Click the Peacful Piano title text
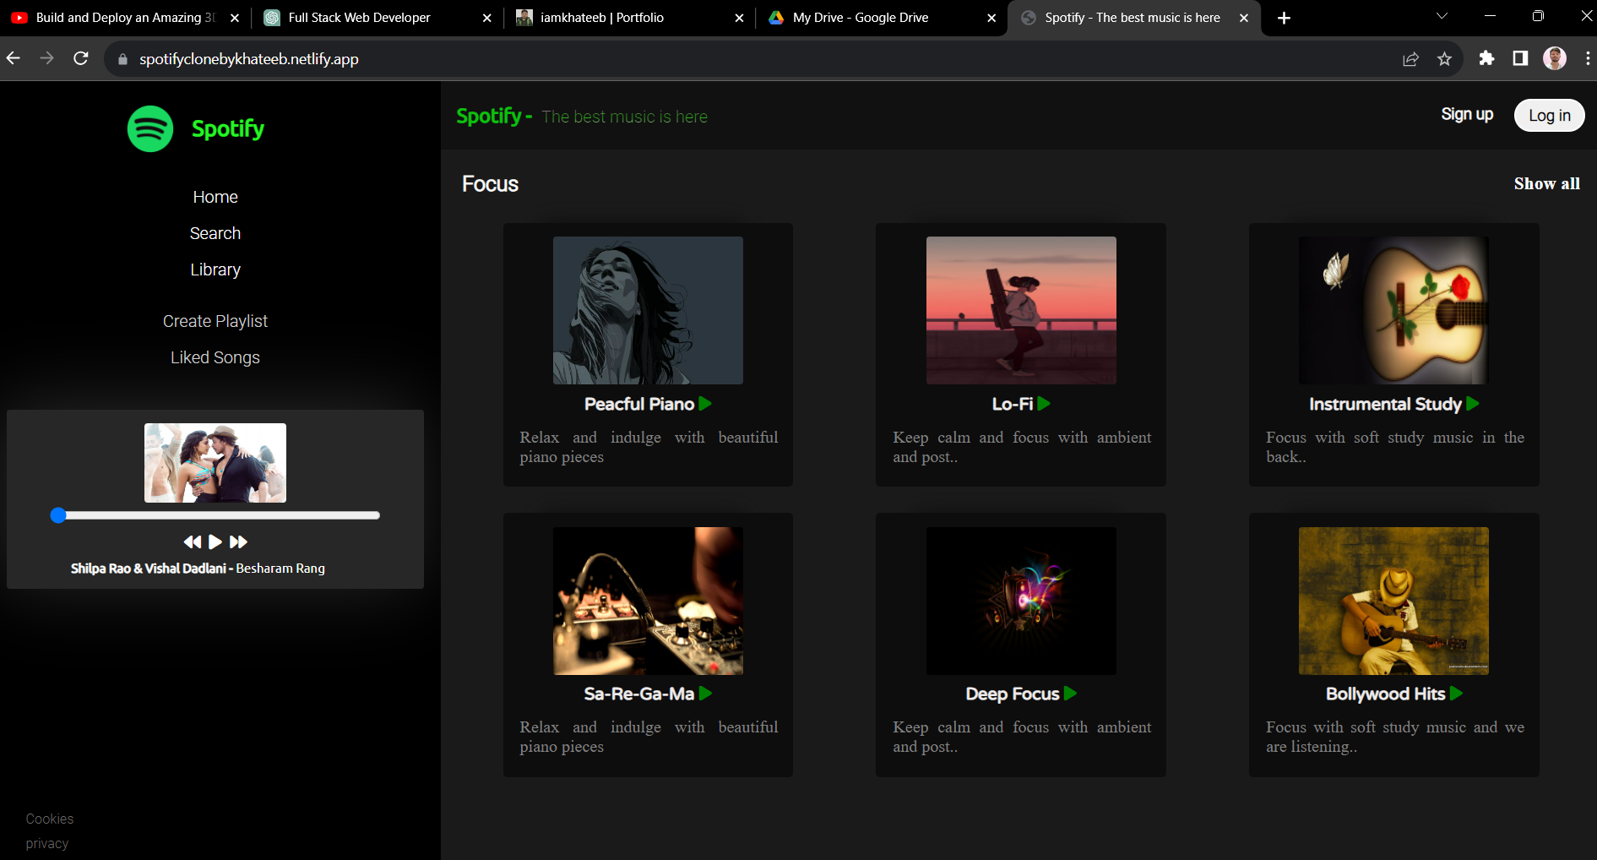The image size is (1597, 860). (x=639, y=404)
